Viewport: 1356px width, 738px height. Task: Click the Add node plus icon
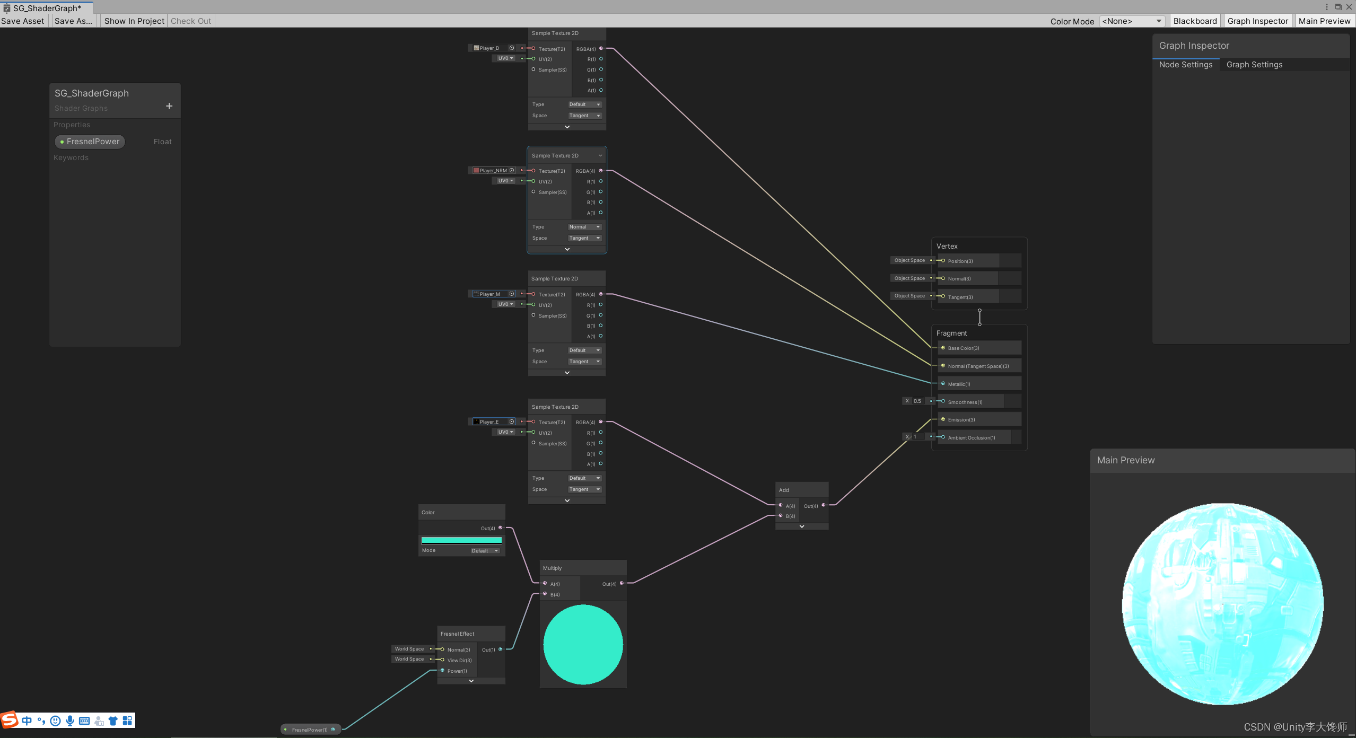(x=169, y=107)
